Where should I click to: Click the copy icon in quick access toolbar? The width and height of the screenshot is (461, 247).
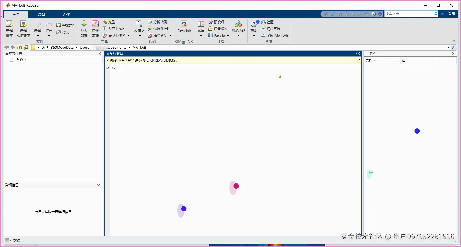340,14
